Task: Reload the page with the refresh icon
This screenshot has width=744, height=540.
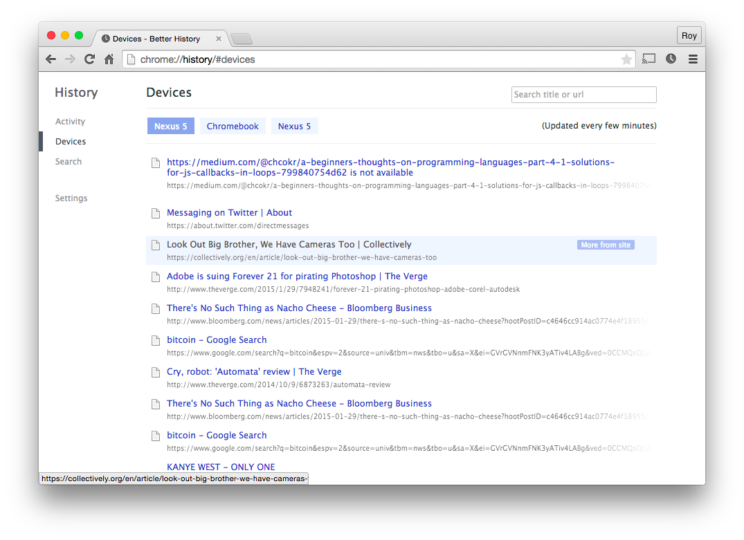Action: coord(90,59)
